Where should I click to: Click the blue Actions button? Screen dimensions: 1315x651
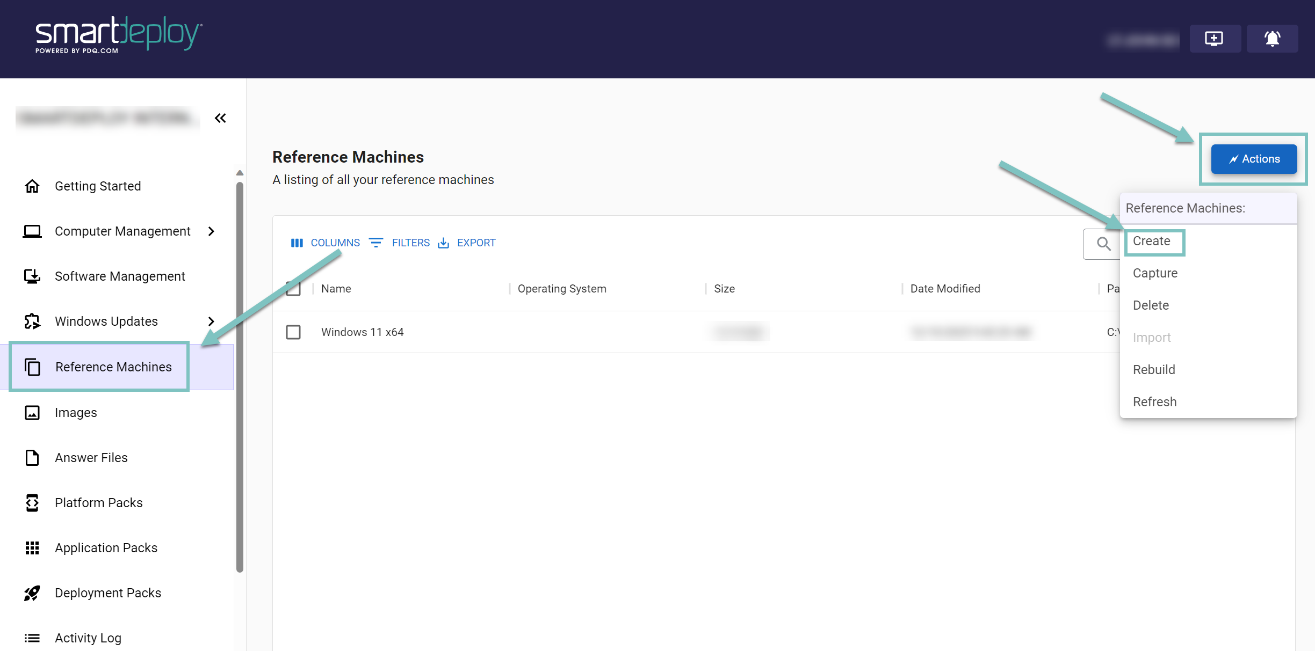coord(1254,159)
